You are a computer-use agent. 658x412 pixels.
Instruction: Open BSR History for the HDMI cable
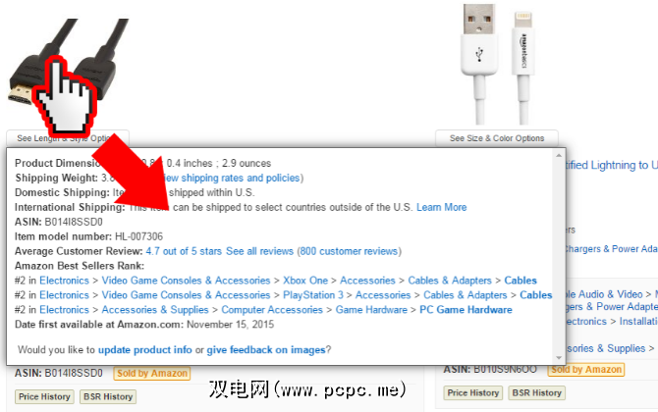(x=108, y=396)
